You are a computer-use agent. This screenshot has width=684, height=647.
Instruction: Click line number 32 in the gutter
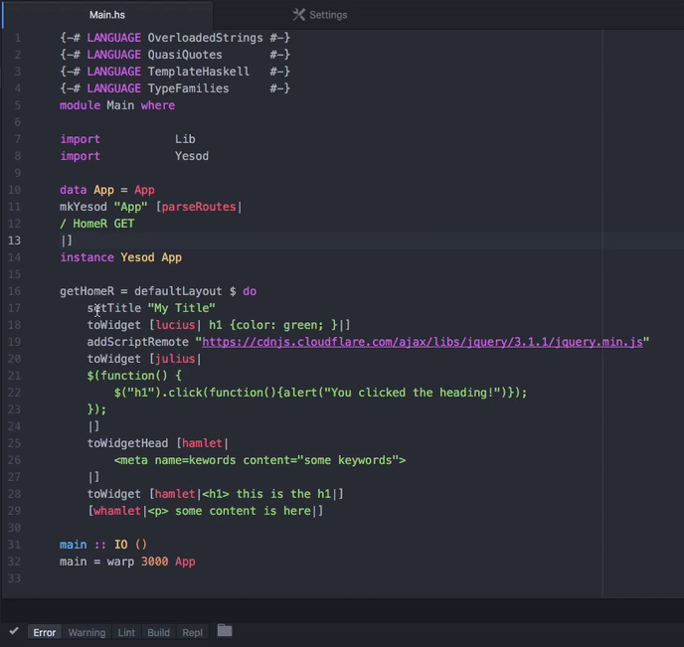[15, 562]
